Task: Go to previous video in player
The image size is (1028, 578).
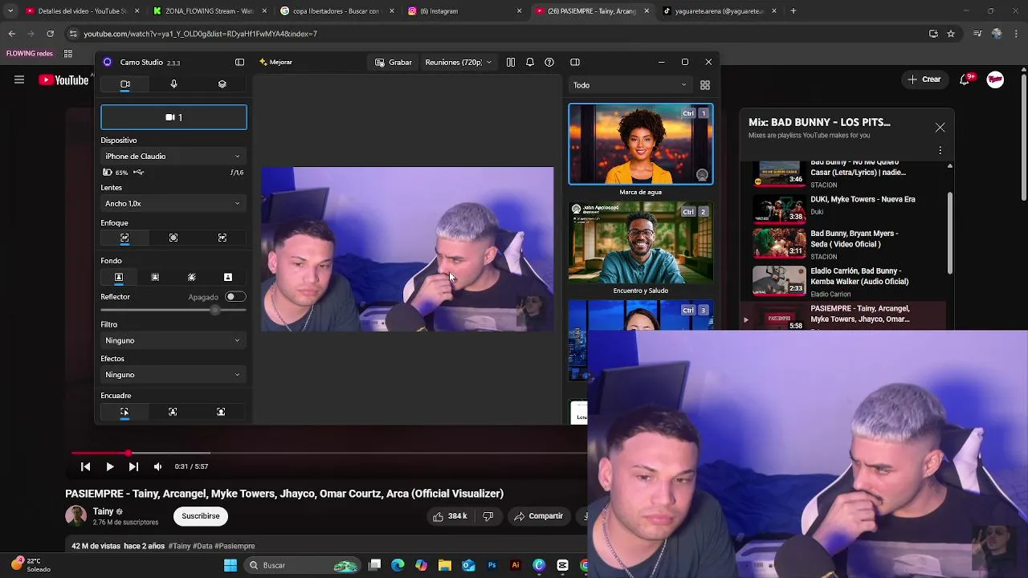Action: click(86, 466)
